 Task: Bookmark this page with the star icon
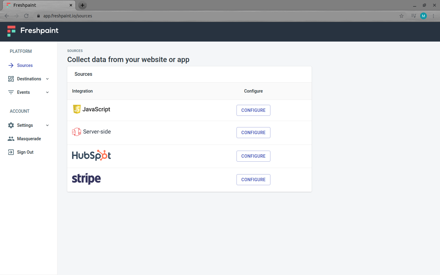(x=402, y=16)
